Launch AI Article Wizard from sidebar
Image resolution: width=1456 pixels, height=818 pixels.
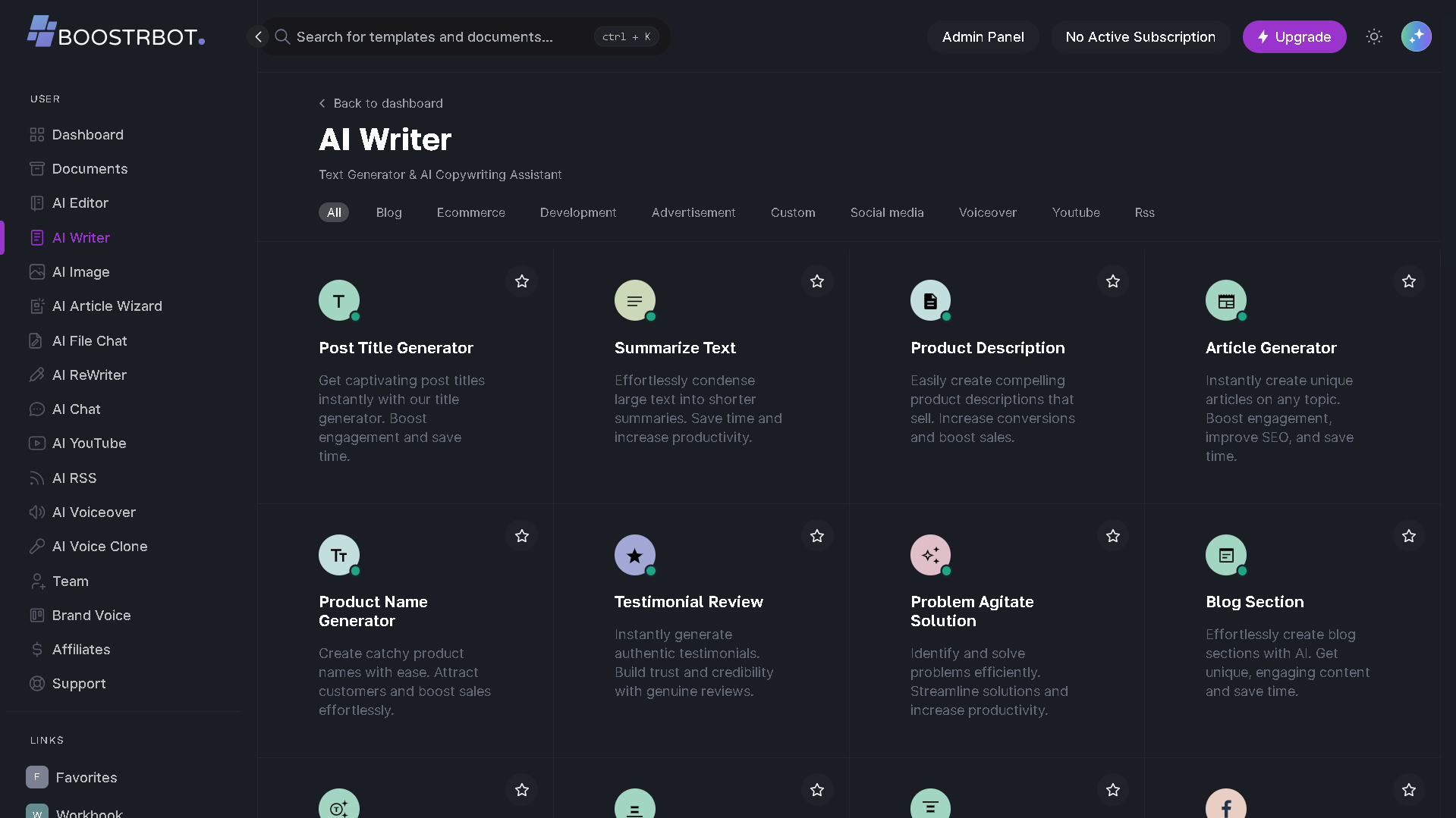[x=96, y=306]
